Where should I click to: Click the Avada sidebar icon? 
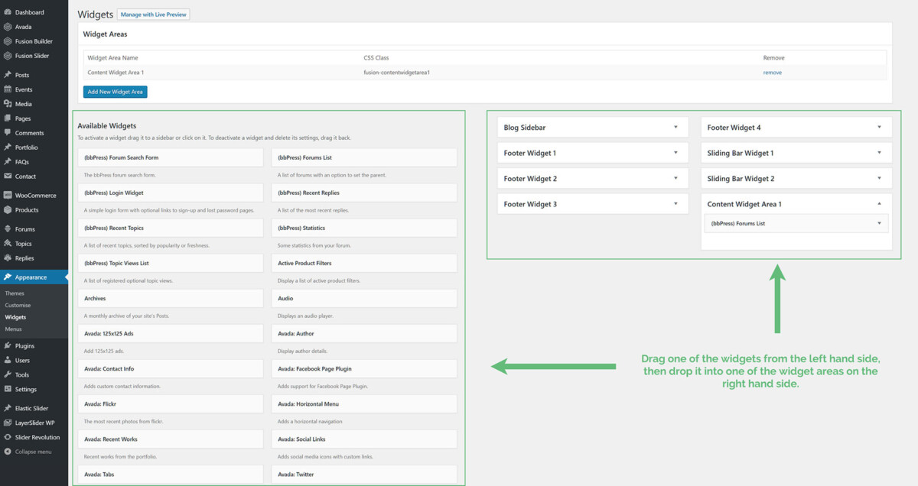pyautogui.click(x=8, y=26)
